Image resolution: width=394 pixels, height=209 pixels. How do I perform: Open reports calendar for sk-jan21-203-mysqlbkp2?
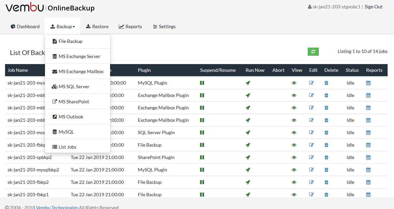pos(368,170)
